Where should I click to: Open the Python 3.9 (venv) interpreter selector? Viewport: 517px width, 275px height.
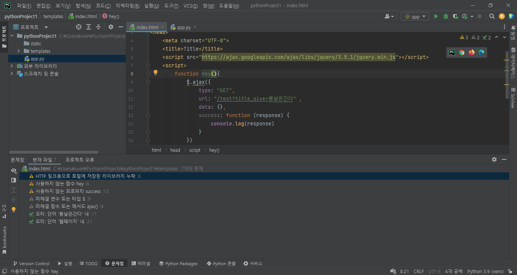[485, 271]
